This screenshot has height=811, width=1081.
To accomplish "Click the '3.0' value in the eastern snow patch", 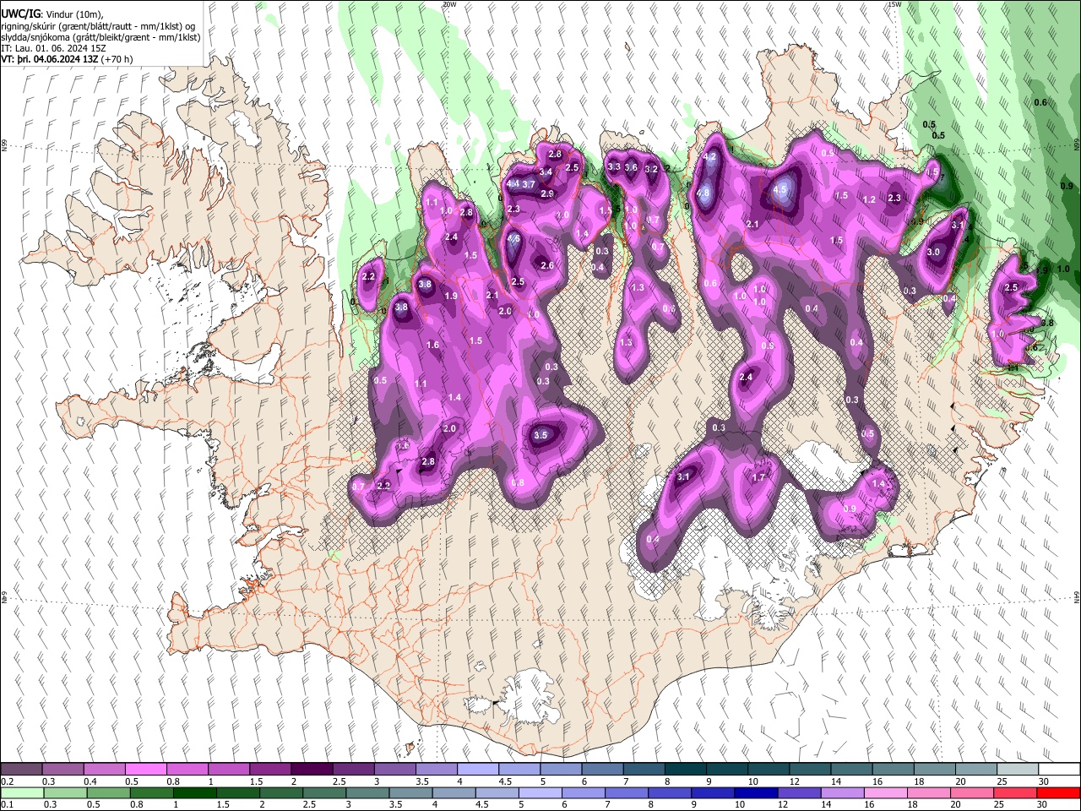I will click(x=933, y=252).
